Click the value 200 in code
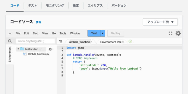 tap(103, 65)
